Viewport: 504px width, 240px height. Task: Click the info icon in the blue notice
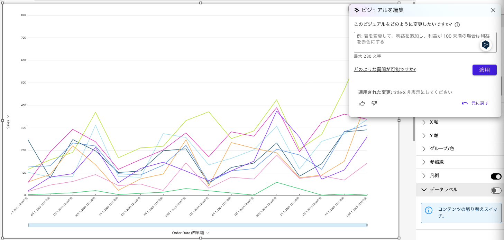click(x=428, y=210)
